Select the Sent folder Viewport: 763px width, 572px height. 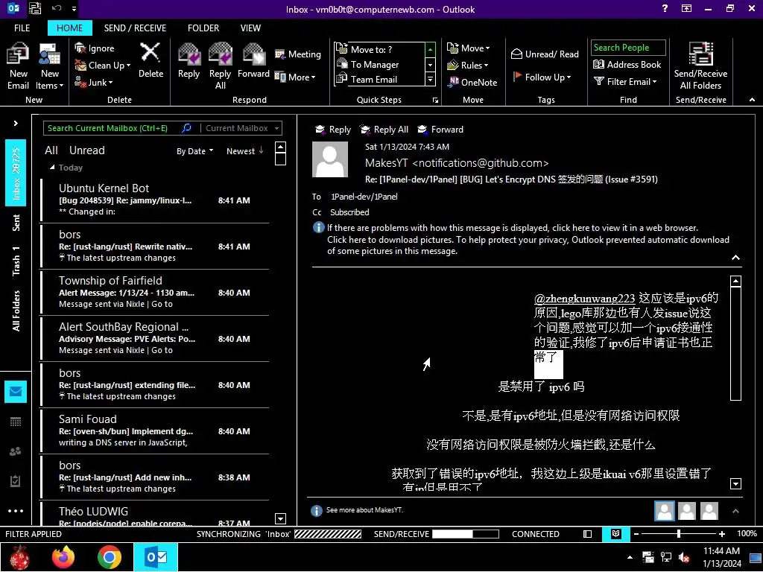coord(16,222)
